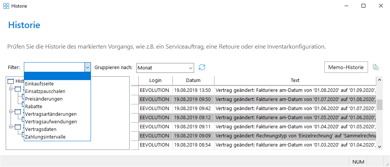The width and height of the screenshot is (390, 167).
Task: Click the scrollbar up arrow of the table
Action: point(379,80)
